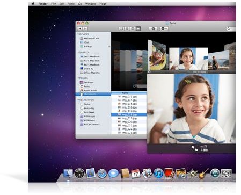
Task: Select Macintosh HD in sidebar
Action: tap(91, 38)
